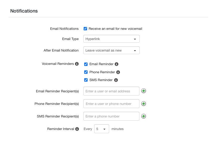The width and height of the screenshot is (217, 146).
Task: Disable the SMS Reminder checkbox
Action: 86,80
